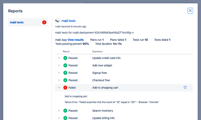Click green Passed icon for Add new widget
The height and width of the screenshot is (120, 201).
click(x=65, y=66)
